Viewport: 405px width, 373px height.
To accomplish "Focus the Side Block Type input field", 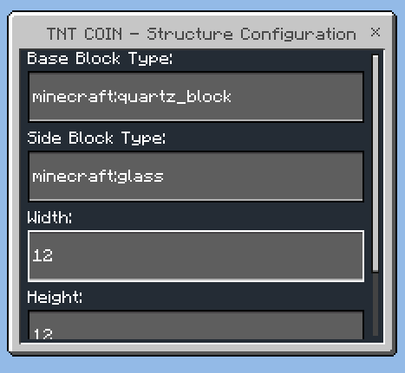I will (196, 177).
